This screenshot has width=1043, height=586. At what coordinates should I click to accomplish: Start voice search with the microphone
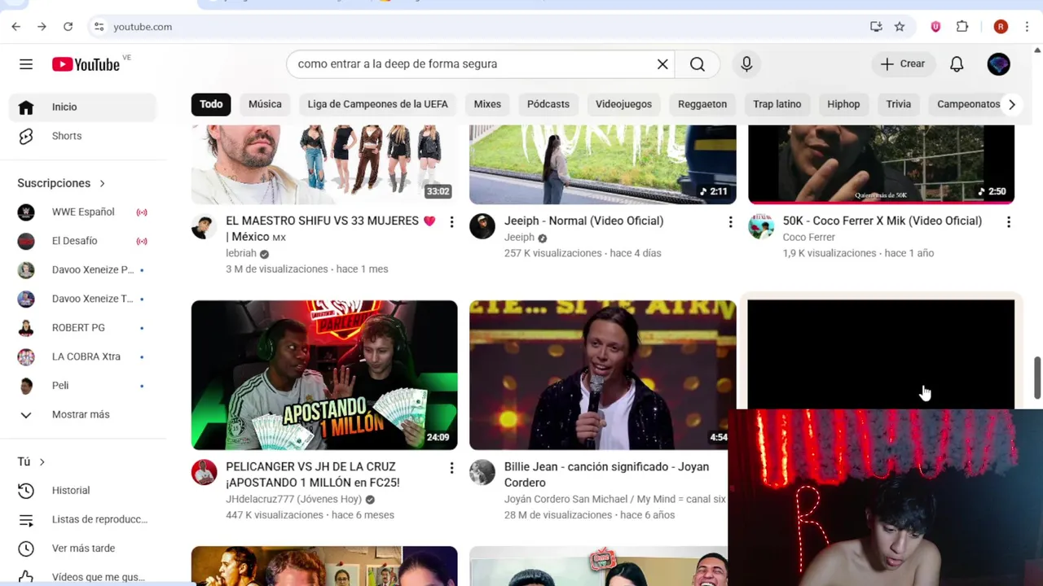746,64
